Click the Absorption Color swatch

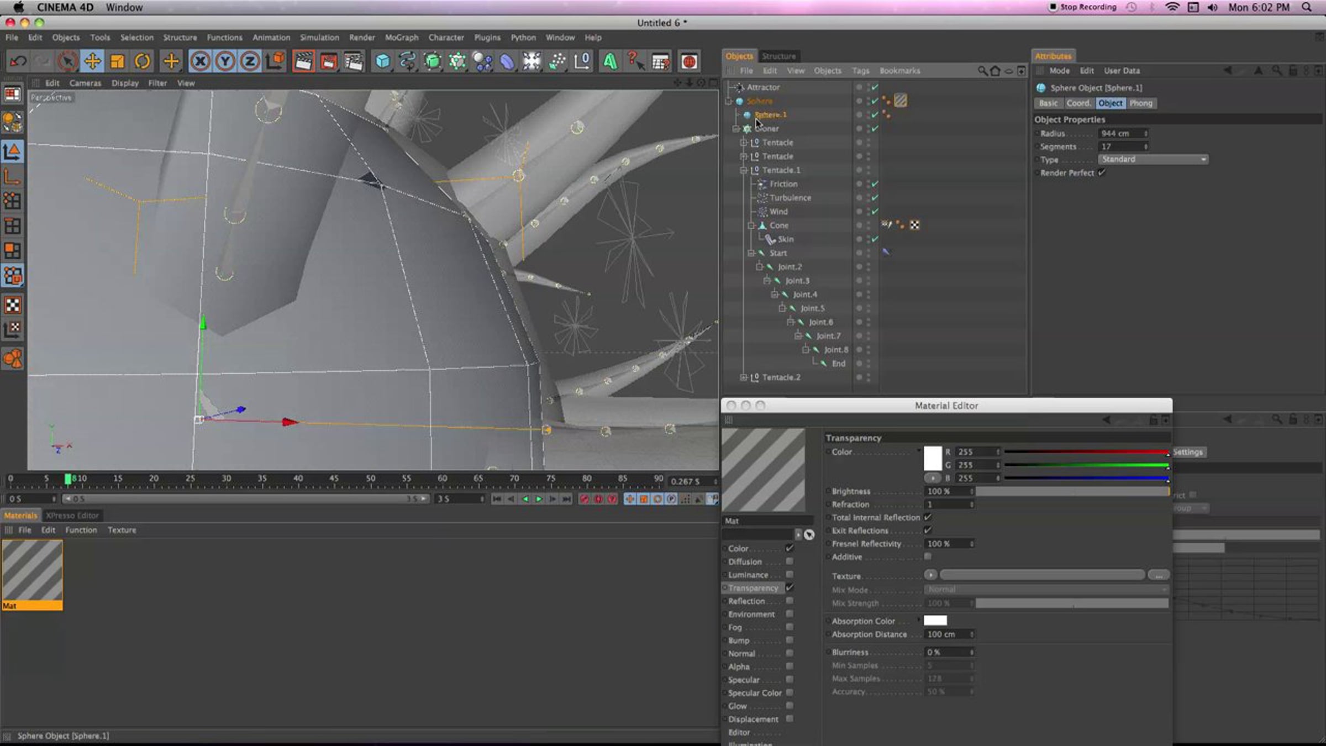tap(935, 621)
